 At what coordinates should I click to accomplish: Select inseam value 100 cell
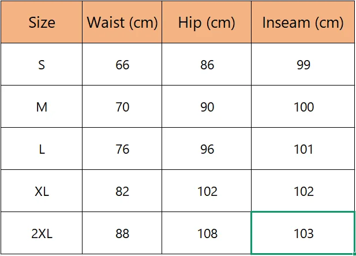pos(303,107)
